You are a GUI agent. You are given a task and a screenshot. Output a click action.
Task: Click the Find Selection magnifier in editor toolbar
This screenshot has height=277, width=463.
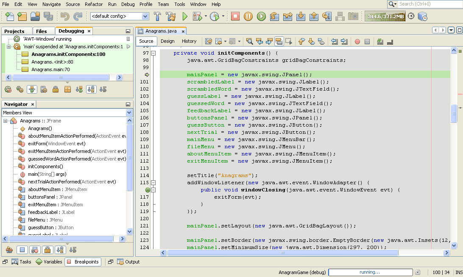click(x=250, y=41)
